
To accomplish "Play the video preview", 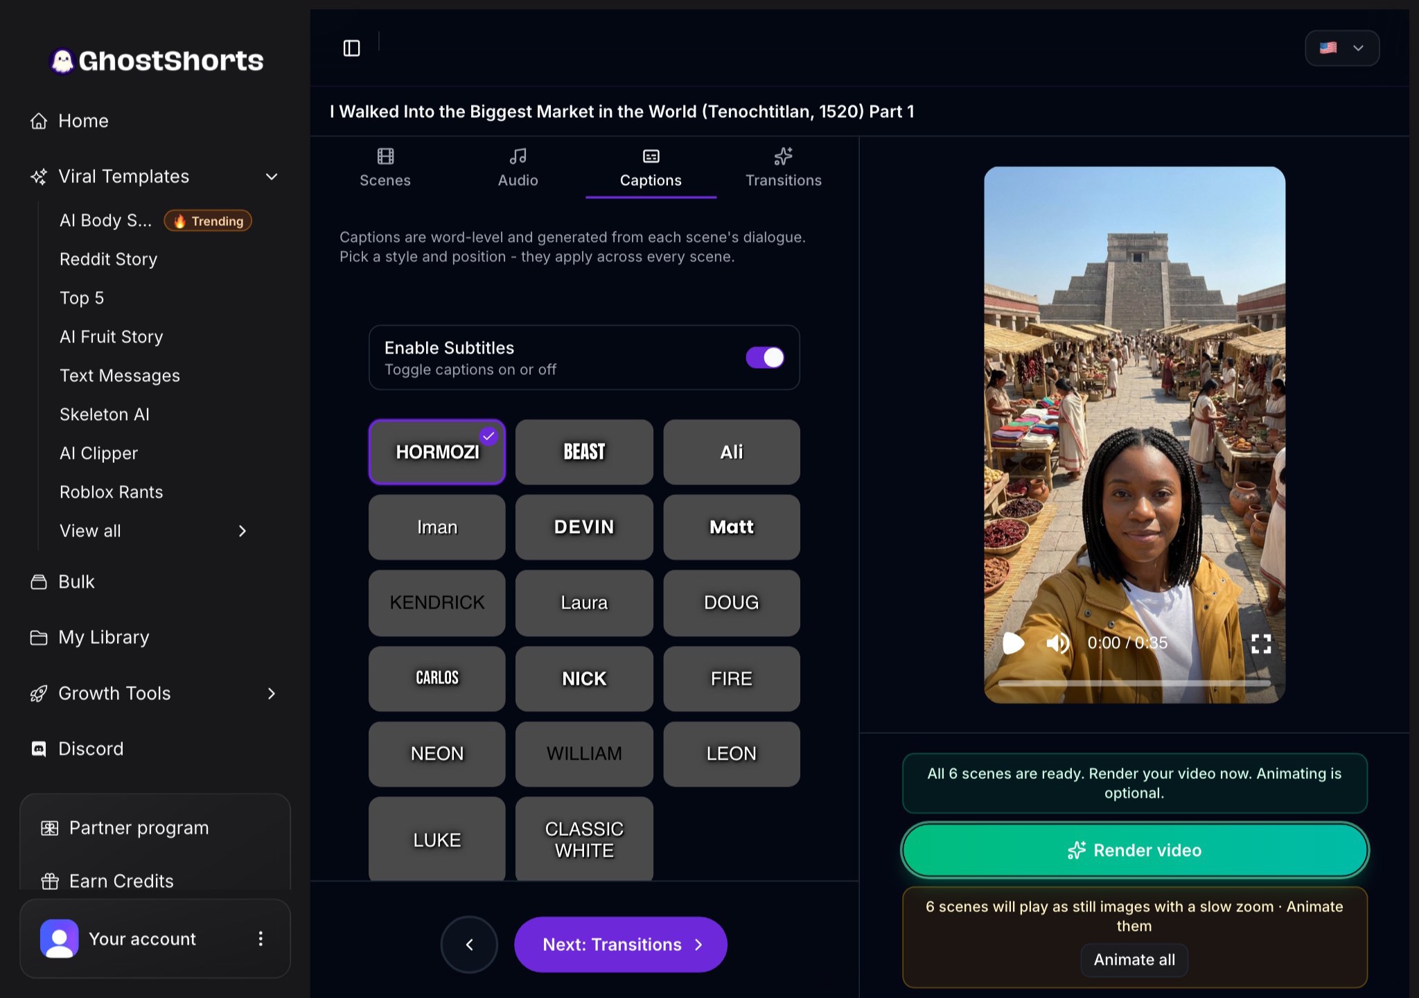I will coord(1013,643).
